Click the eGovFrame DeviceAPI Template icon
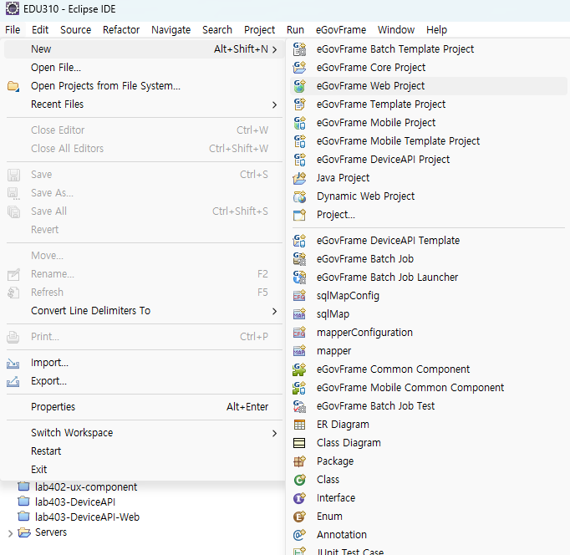The height and width of the screenshot is (555, 570). (299, 241)
